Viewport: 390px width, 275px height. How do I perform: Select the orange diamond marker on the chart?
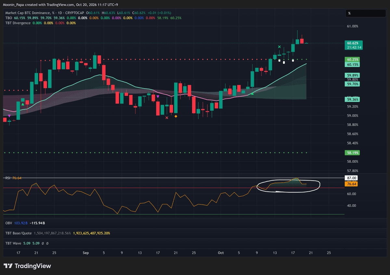176,116
